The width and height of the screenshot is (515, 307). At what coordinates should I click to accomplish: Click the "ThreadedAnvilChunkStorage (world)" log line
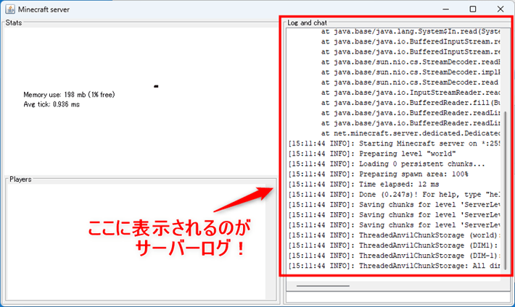click(394, 235)
